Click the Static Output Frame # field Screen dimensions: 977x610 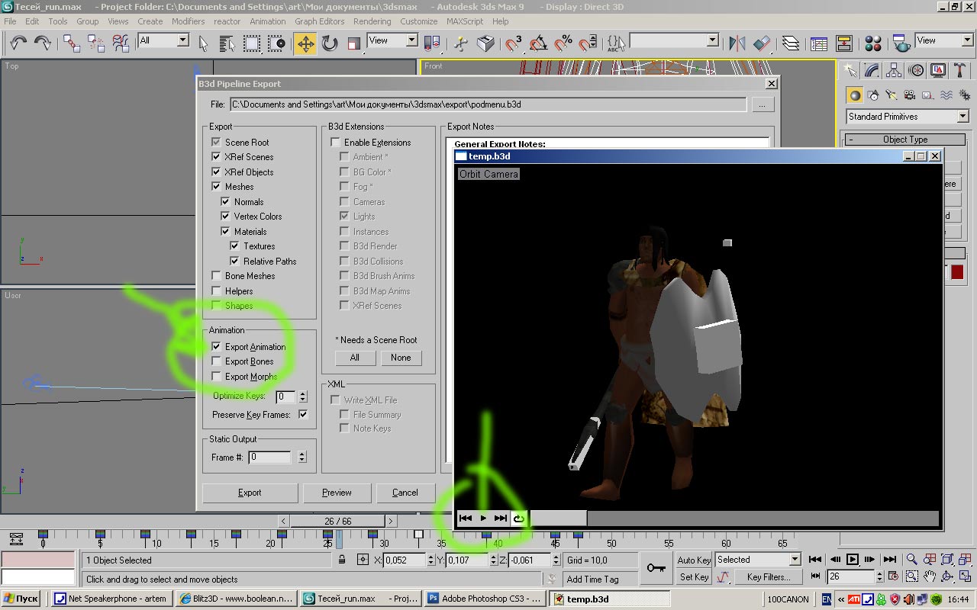pos(269,457)
